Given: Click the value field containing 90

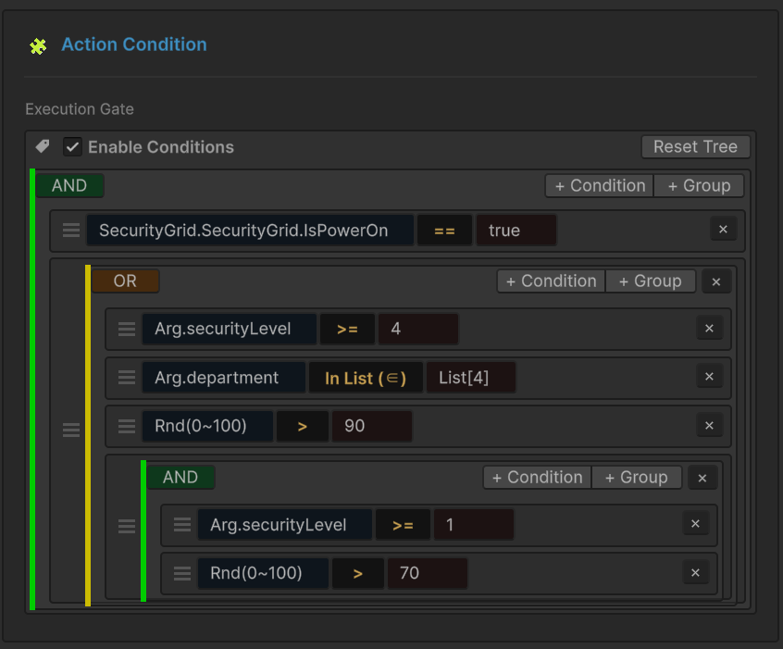Looking at the screenshot, I should 371,426.
